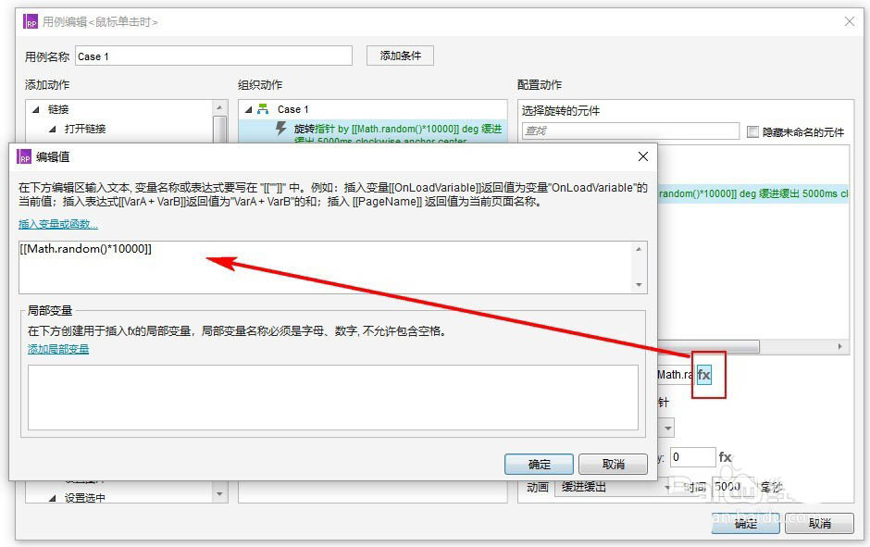The image size is (870, 547).
Task: Collapse the Case 1 node in 组织动作
Action: coord(248,108)
